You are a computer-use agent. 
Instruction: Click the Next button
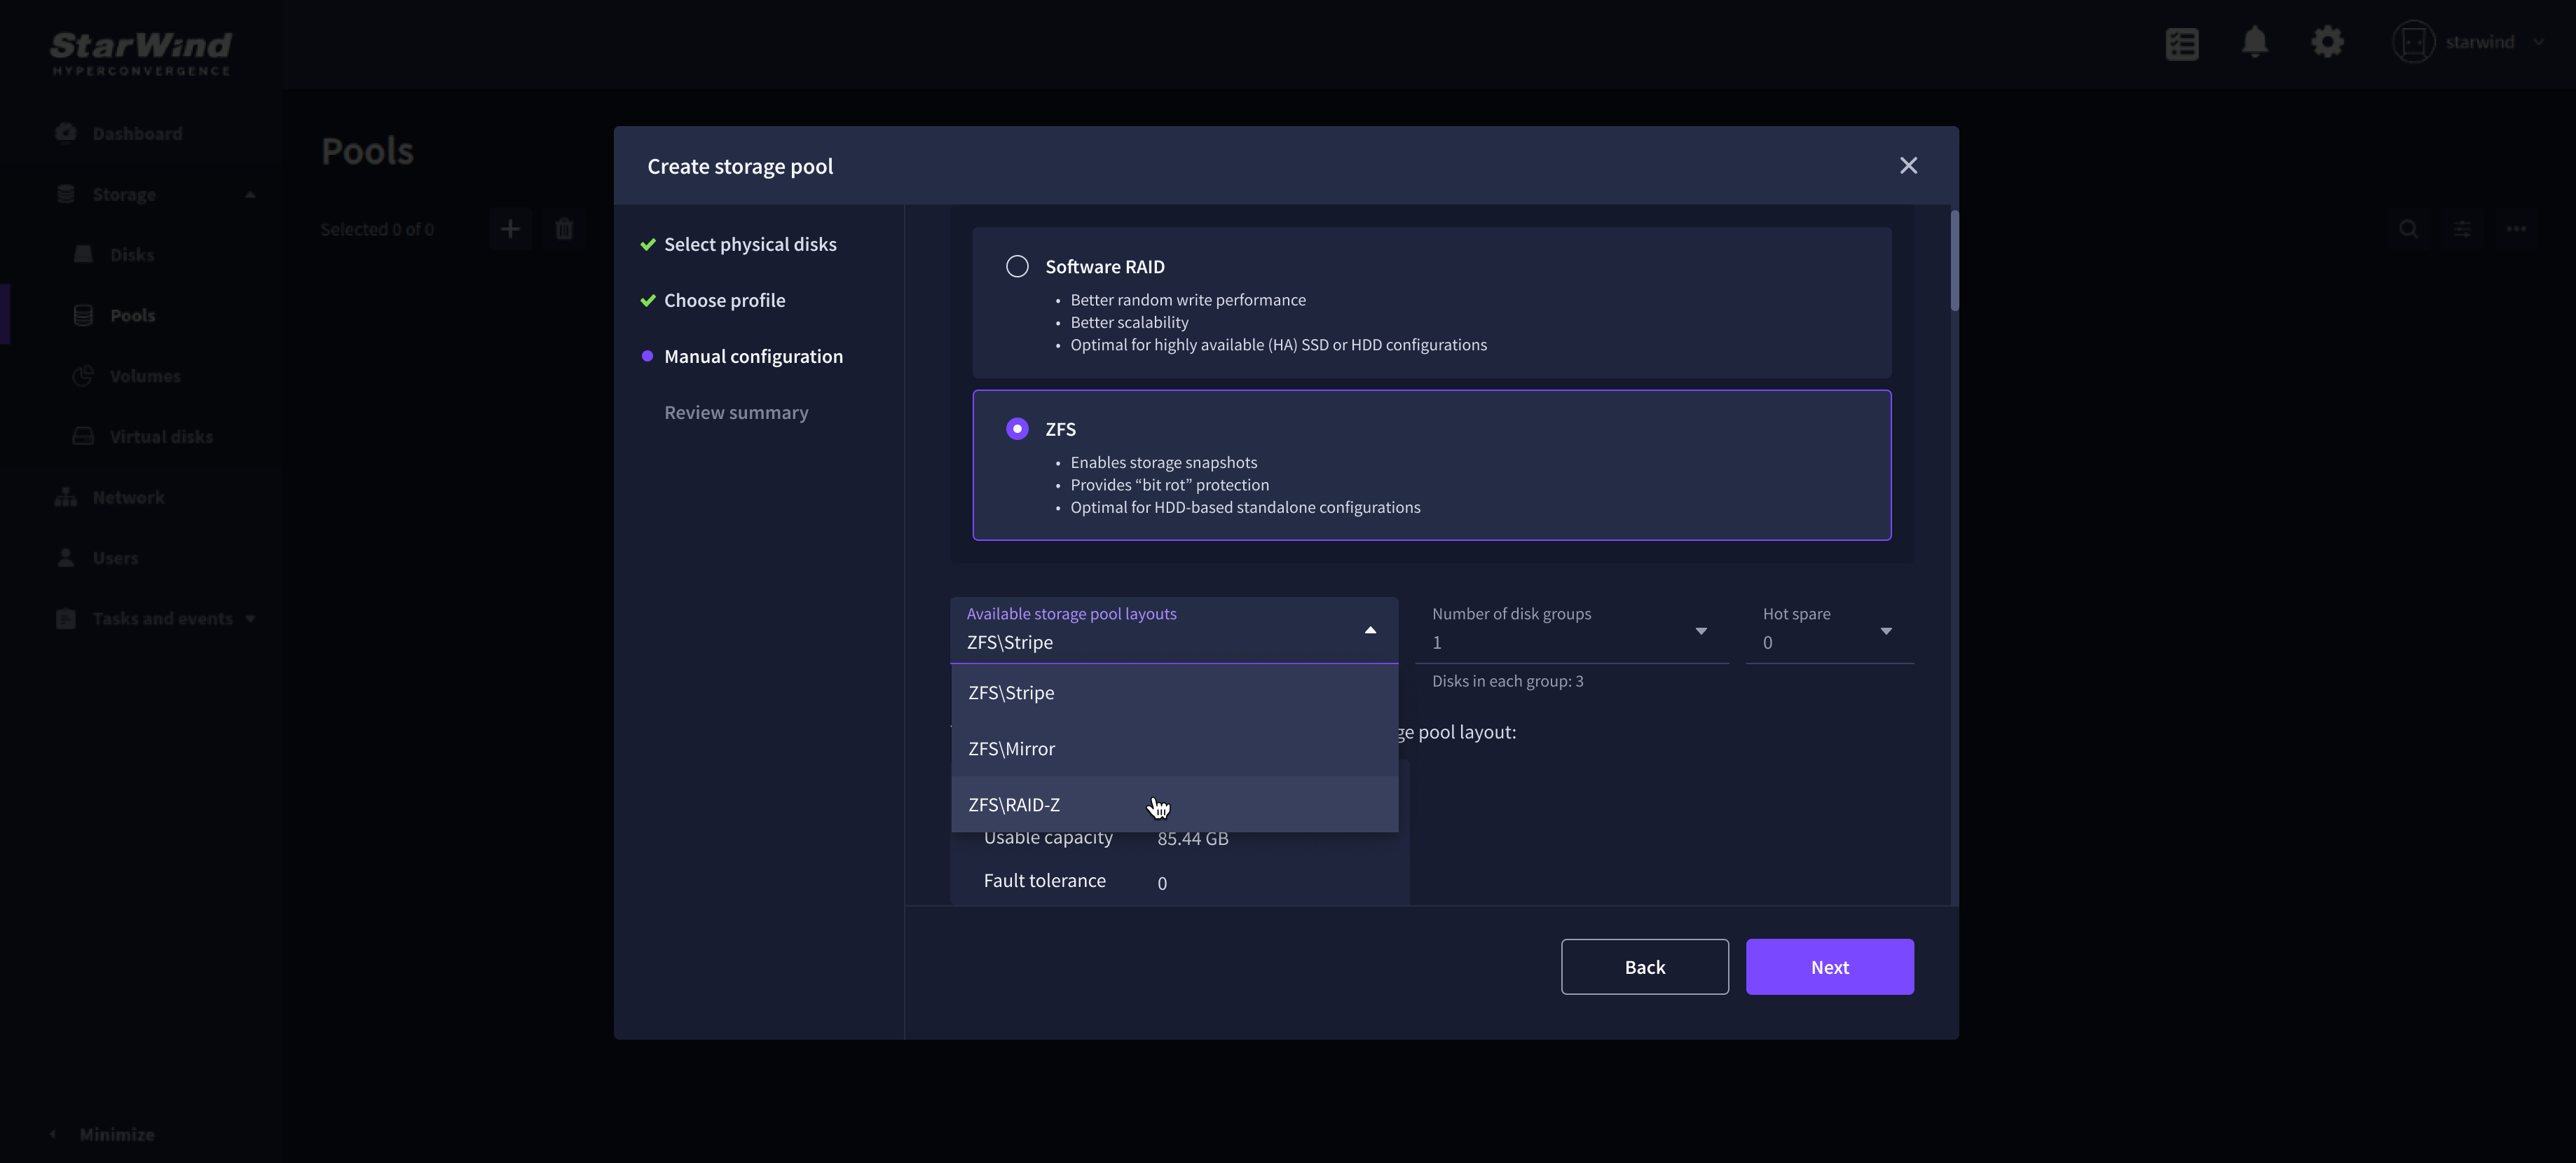(x=1829, y=967)
